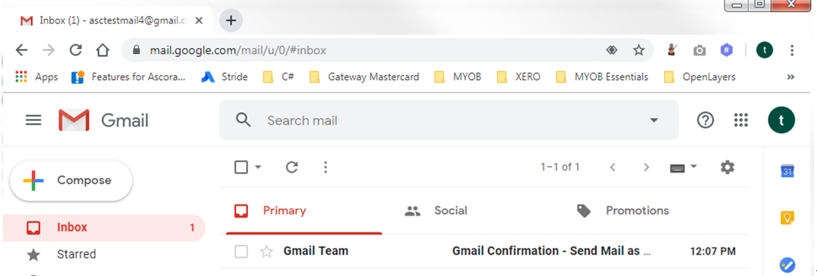The image size is (817, 276).
Task: Click into the Search mail field
Action: 448,121
